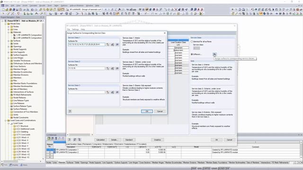Select LC1 Structure load case in navigator
This screenshot has width=303, height=170.
pyautogui.click(x=22, y=126)
